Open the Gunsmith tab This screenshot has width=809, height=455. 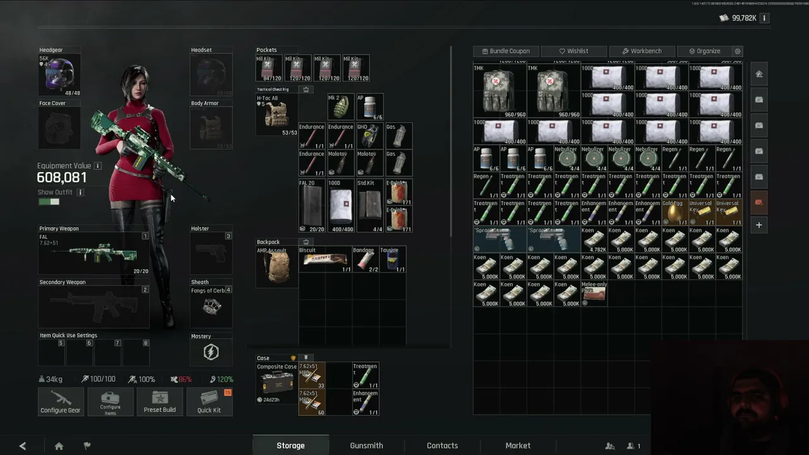click(x=367, y=446)
